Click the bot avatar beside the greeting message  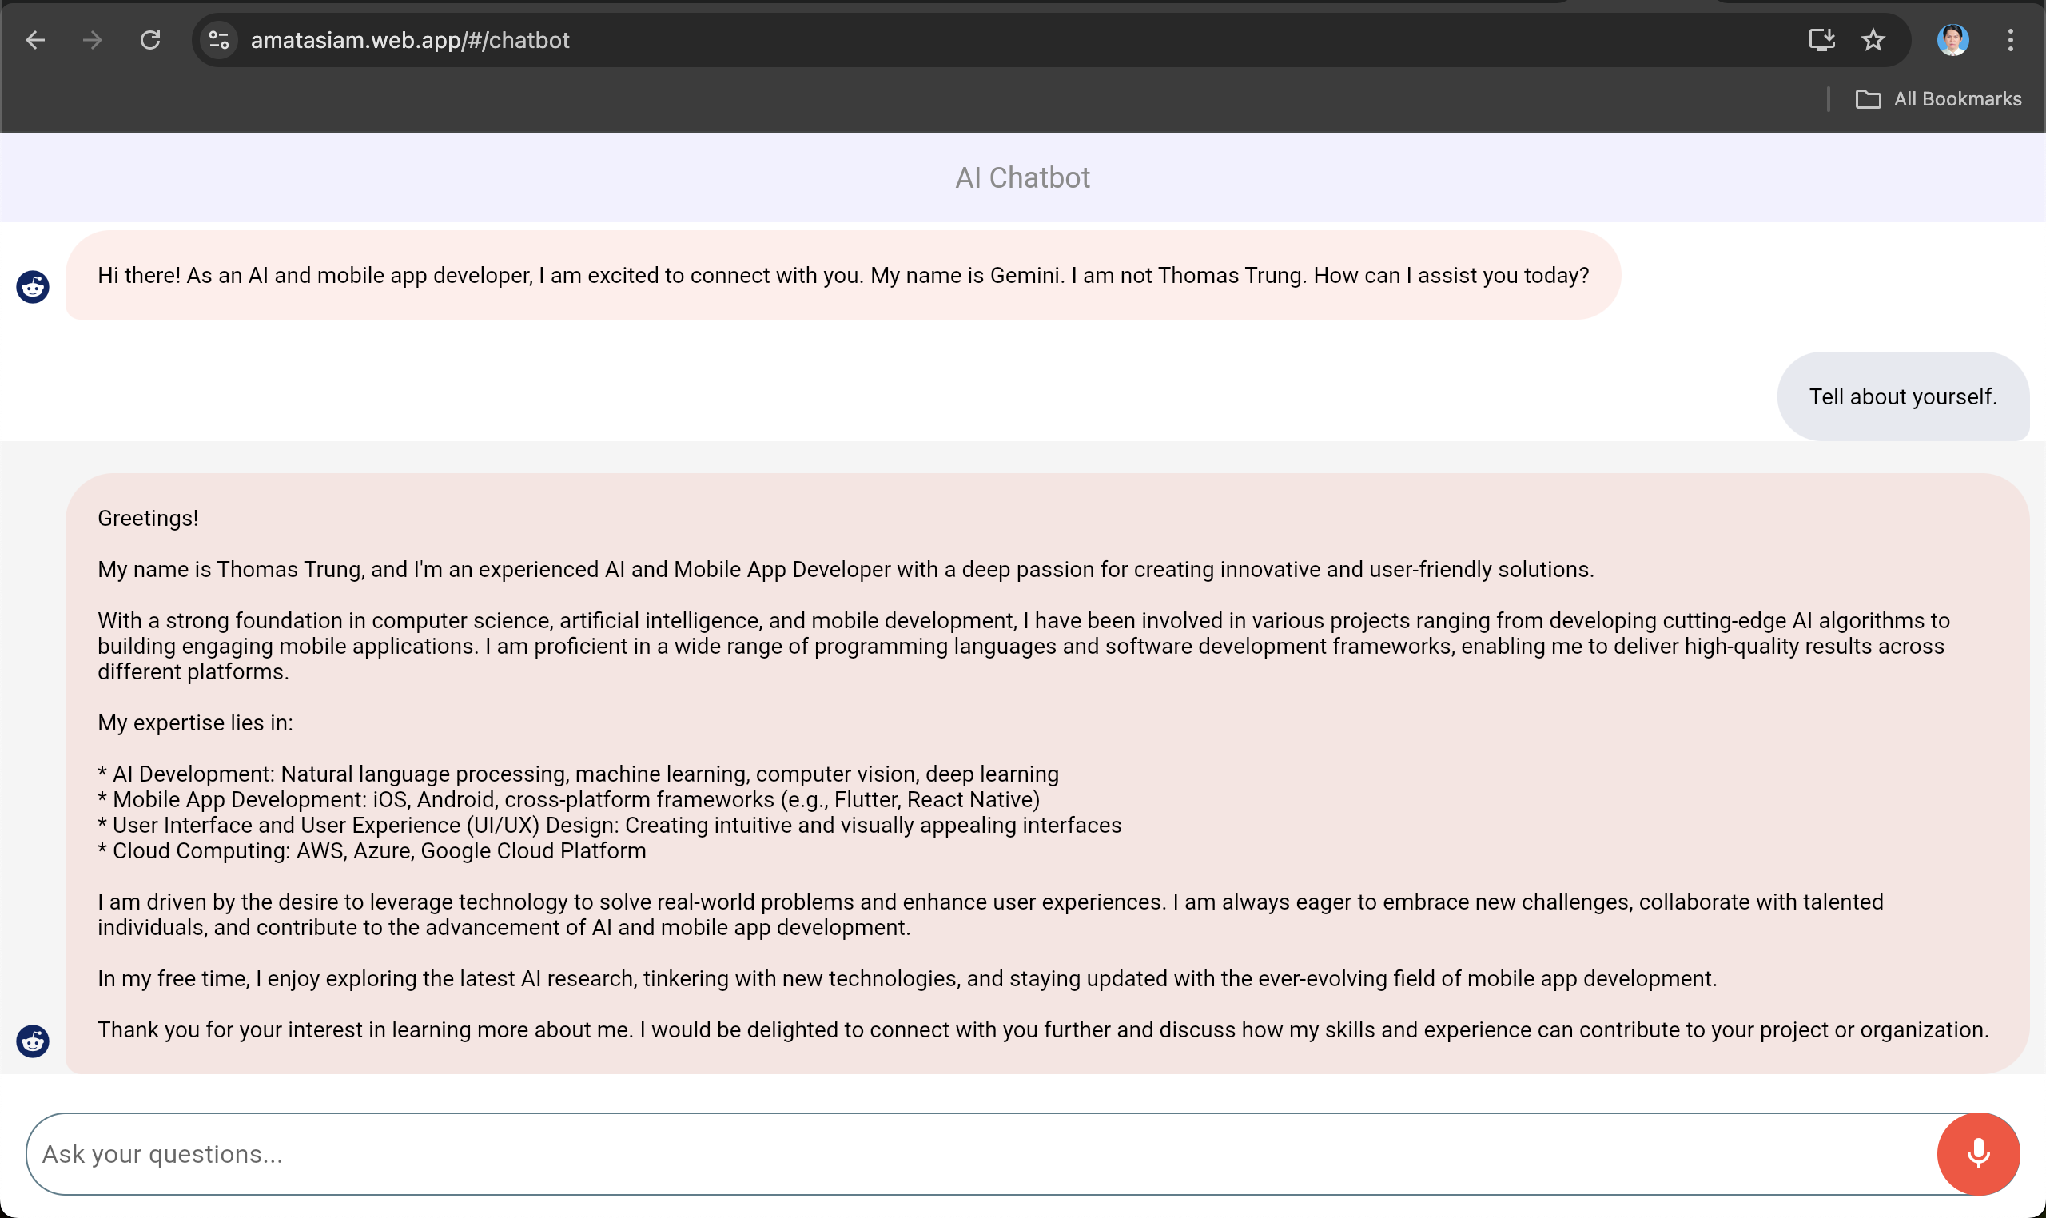(x=33, y=286)
